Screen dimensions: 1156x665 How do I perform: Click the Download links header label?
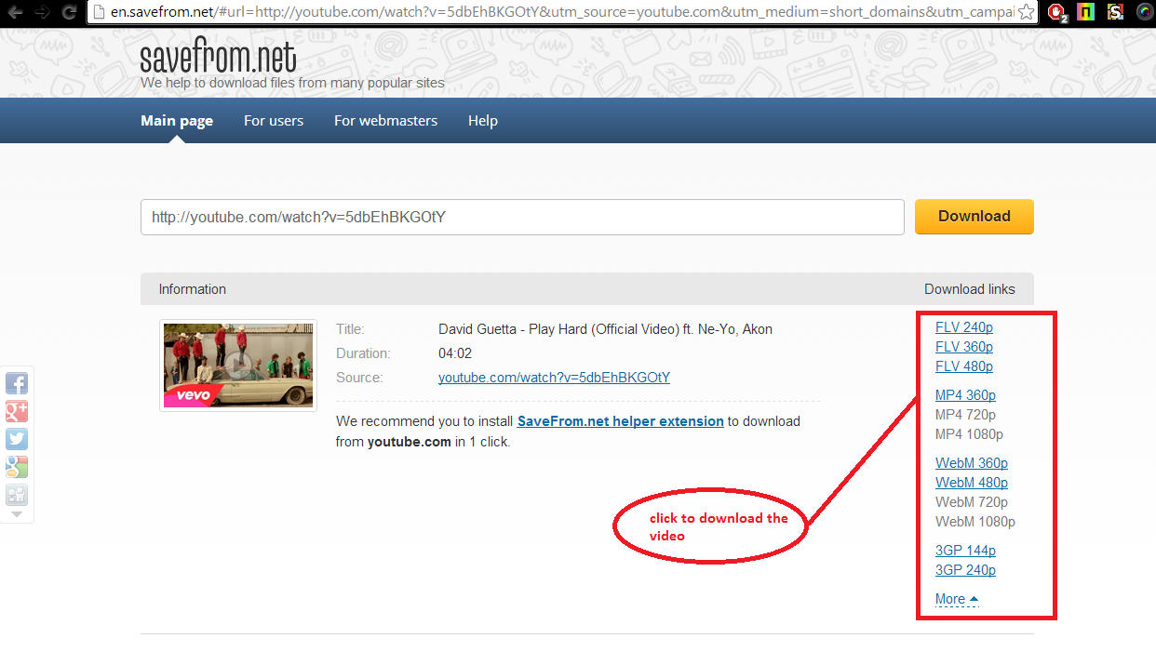point(970,289)
